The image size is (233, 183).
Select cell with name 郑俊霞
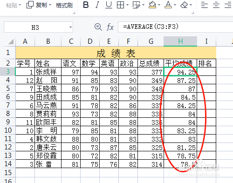tap(48, 156)
